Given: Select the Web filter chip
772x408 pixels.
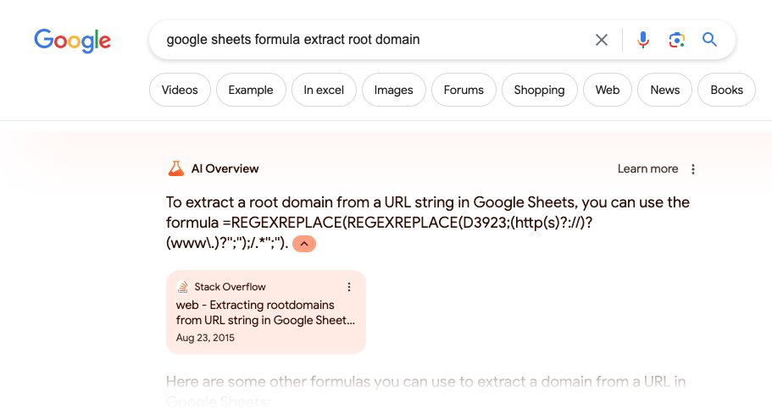Looking at the screenshot, I should coord(607,90).
